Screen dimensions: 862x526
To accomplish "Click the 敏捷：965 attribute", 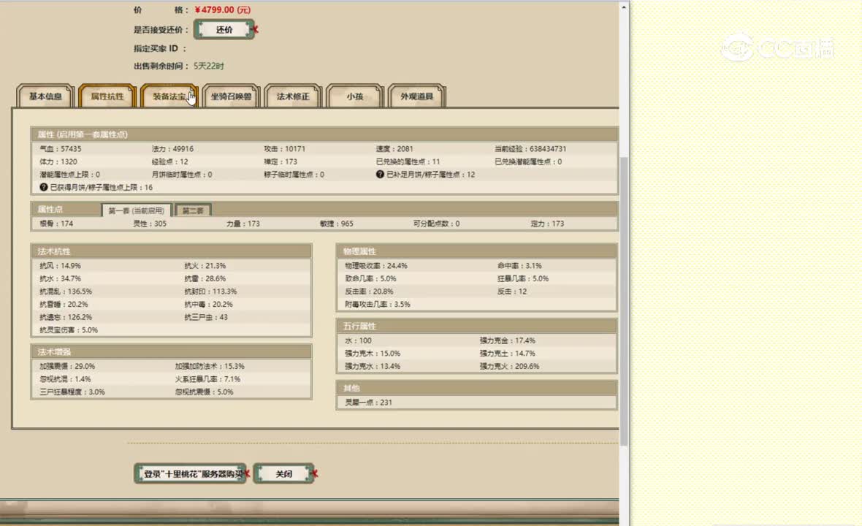I will coord(337,224).
